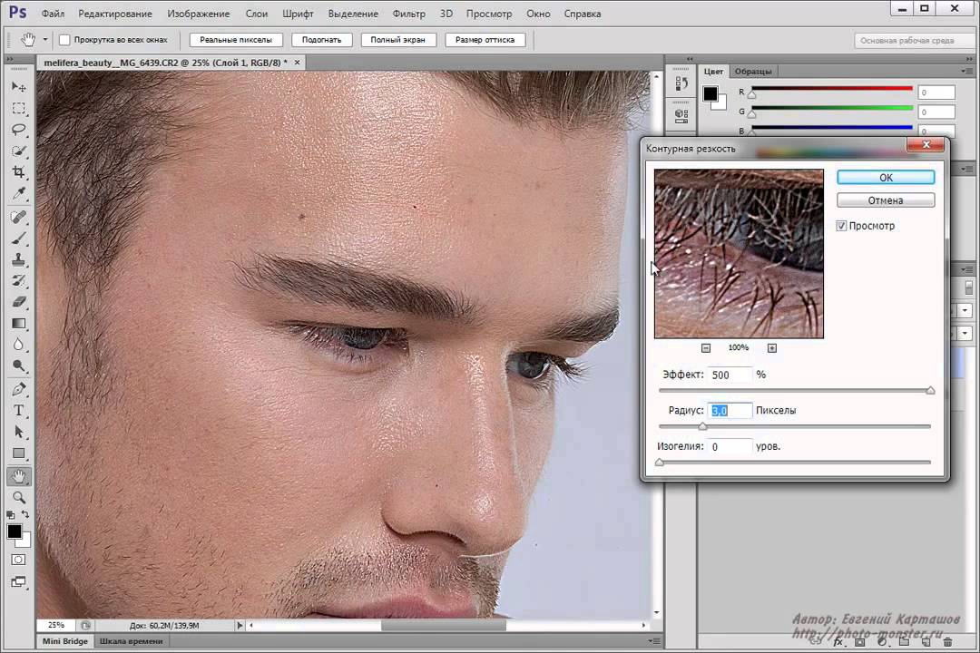
Task: Select the Pen tool
Action: 19,389
